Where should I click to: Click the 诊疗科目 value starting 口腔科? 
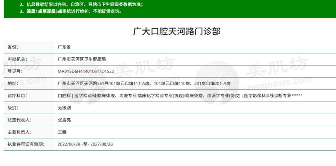tap(180, 96)
